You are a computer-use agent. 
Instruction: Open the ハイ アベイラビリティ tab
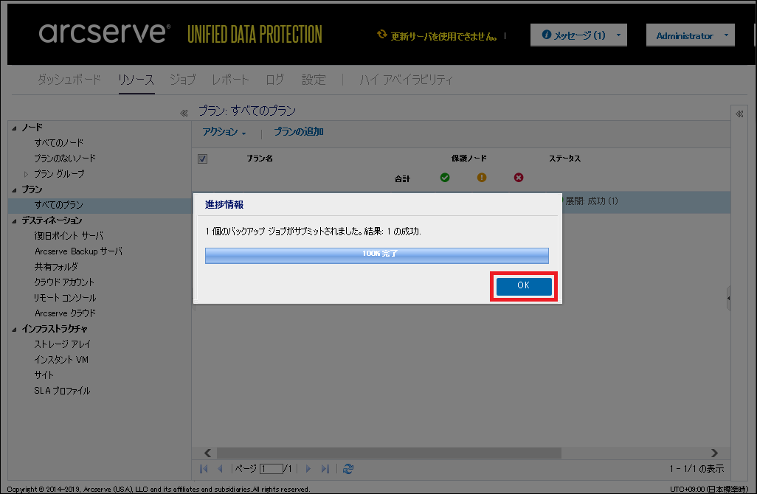tap(406, 79)
